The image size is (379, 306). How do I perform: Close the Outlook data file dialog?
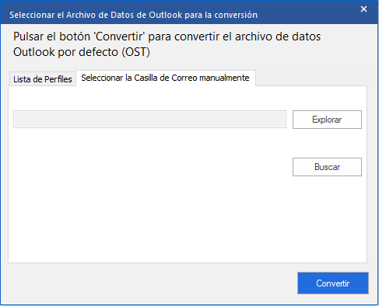[x=363, y=9]
